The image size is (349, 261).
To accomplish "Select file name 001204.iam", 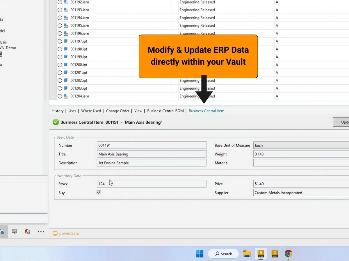I will tap(80, 96).
